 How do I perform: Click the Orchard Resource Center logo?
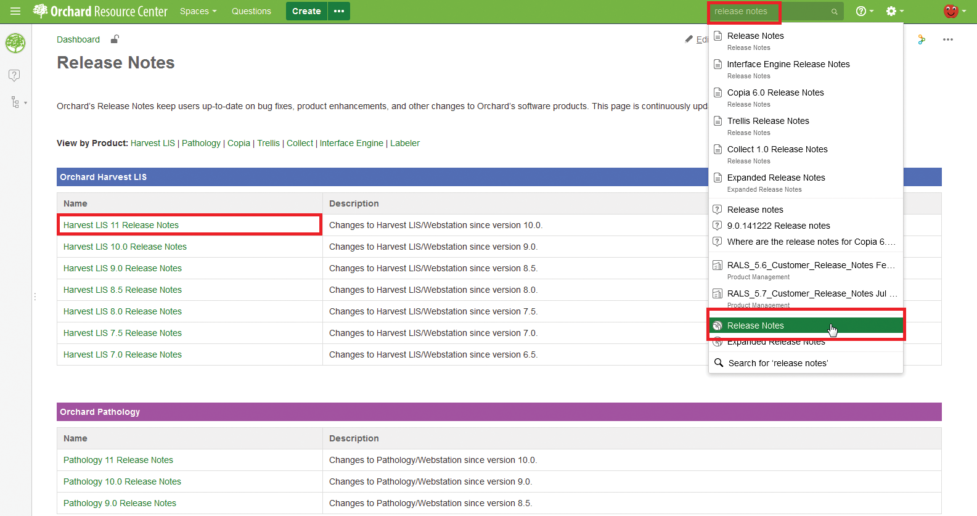click(x=100, y=11)
